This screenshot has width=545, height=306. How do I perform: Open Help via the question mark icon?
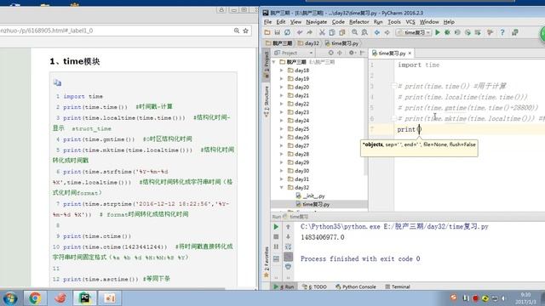(502, 32)
